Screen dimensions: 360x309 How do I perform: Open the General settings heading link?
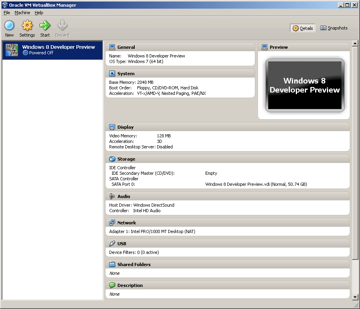click(126, 47)
